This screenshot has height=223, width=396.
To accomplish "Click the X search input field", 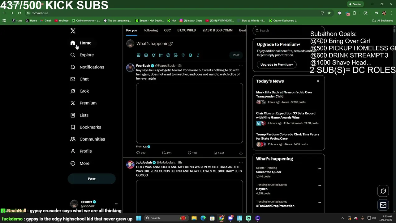I will 289,30.
